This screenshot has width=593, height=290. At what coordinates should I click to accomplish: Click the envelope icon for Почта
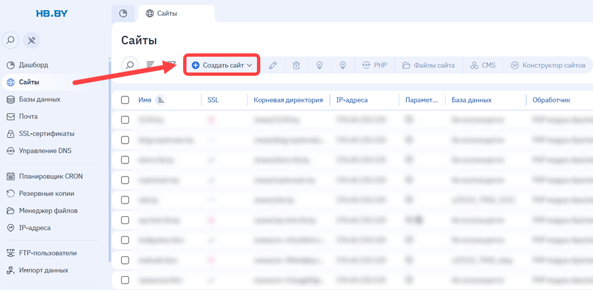click(x=11, y=117)
